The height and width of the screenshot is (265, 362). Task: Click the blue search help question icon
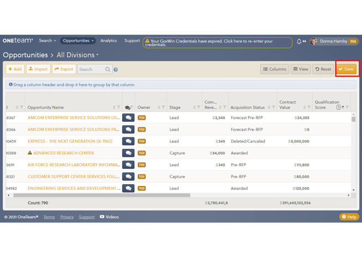(116, 70)
